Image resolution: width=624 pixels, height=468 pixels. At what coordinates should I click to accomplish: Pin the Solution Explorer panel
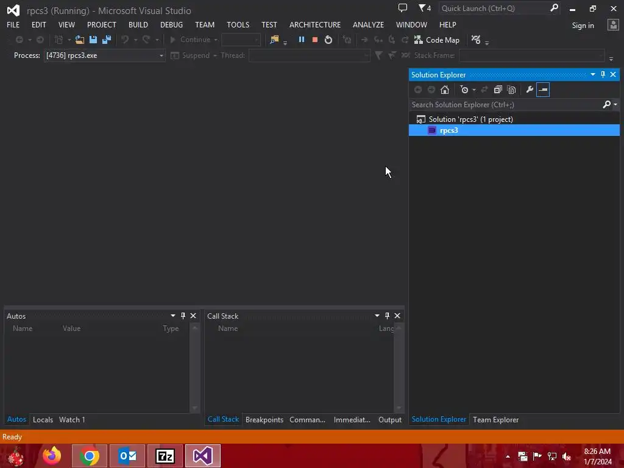(x=603, y=74)
